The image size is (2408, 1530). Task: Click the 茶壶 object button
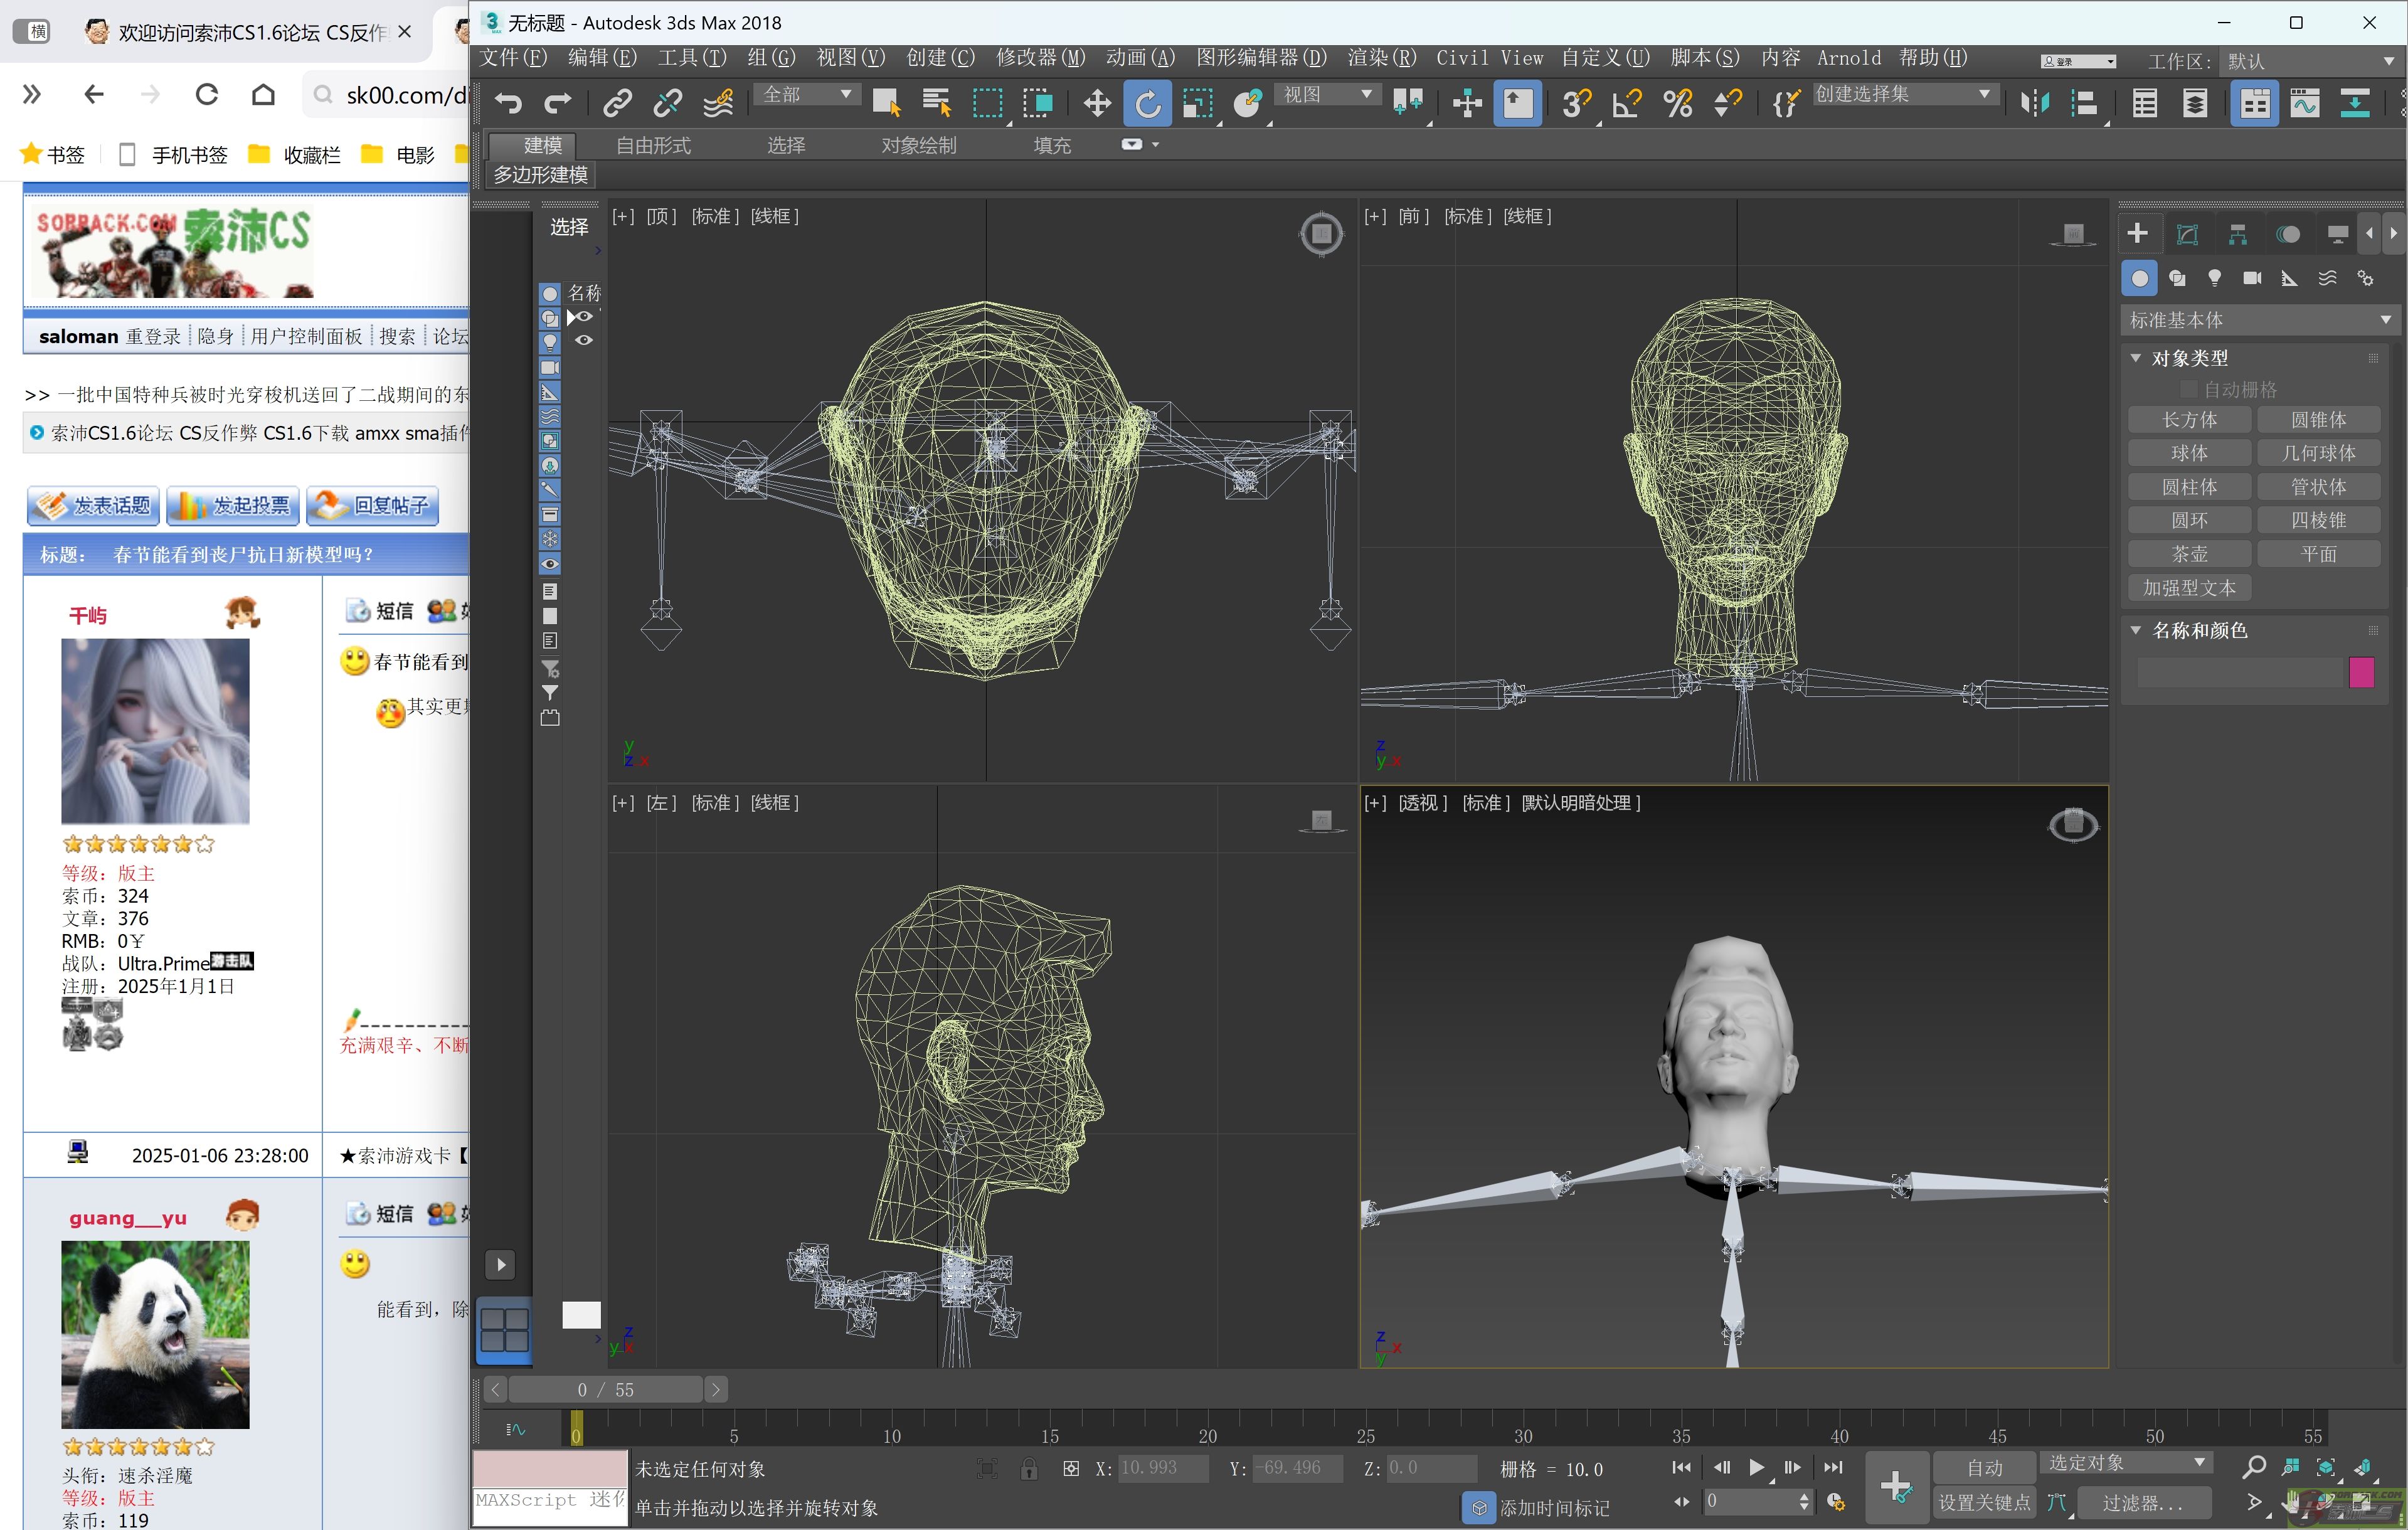click(2189, 554)
